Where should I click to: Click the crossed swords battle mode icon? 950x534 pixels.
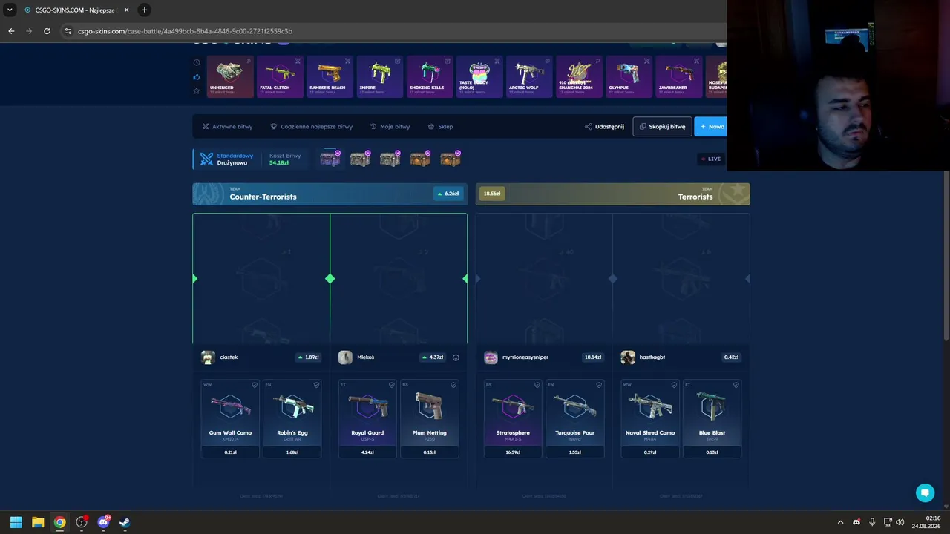pyautogui.click(x=206, y=159)
